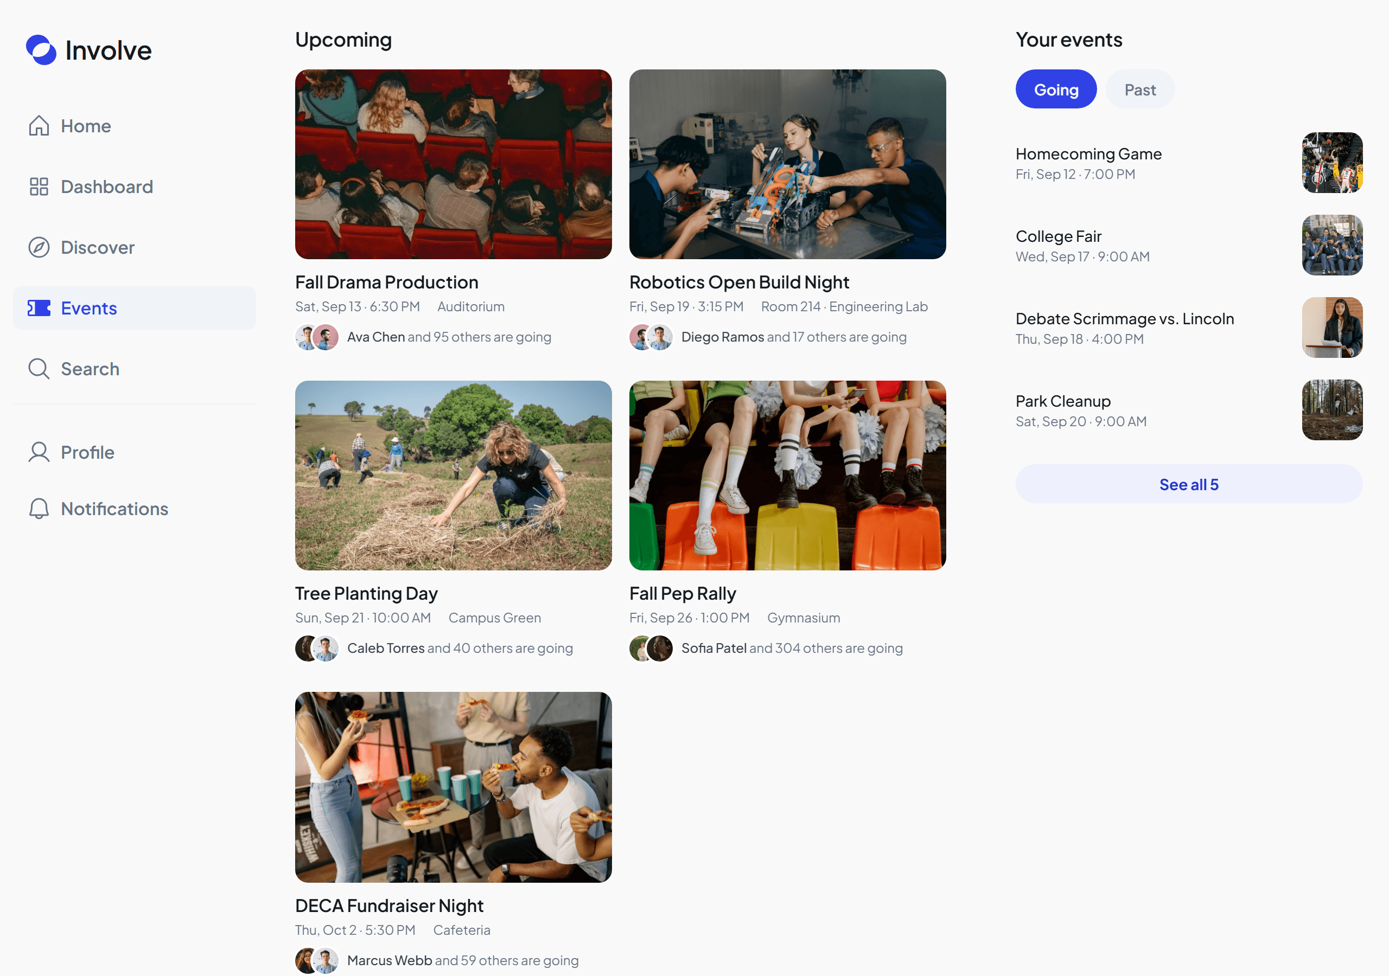
Task: Click the Debate Scrimmage vs. Lincoln thumbnail
Action: tap(1332, 328)
